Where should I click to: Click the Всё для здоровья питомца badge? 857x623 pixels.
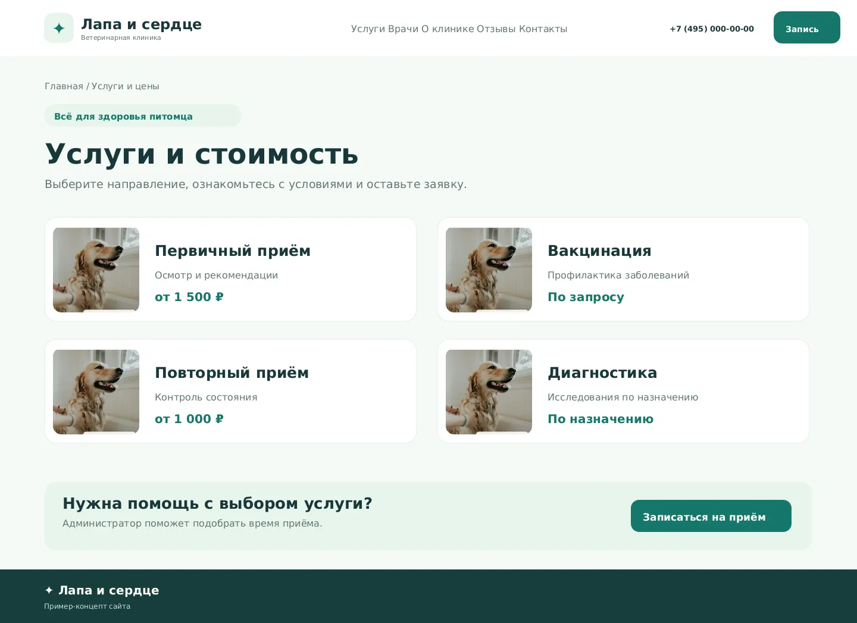click(x=143, y=116)
